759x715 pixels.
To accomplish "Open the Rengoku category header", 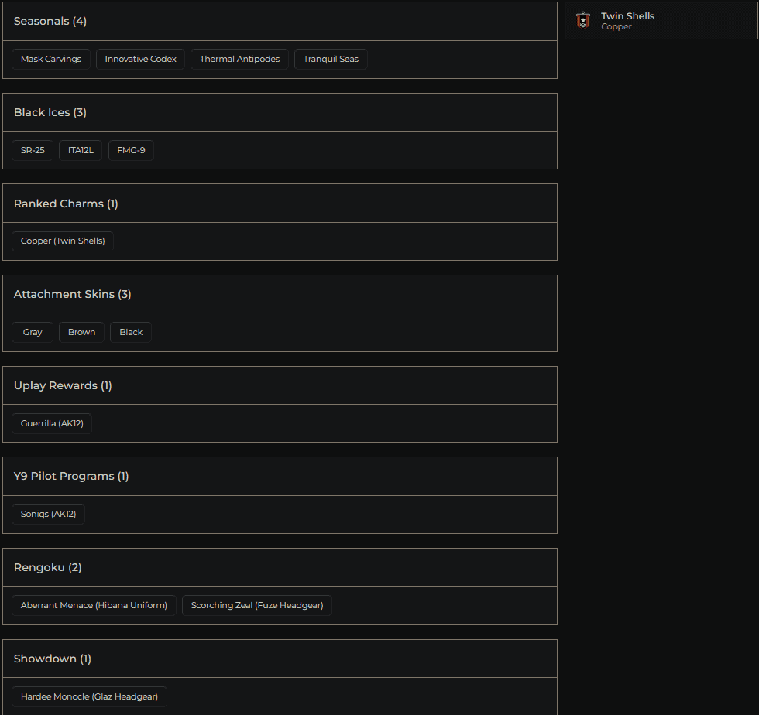I will (x=46, y=566).
